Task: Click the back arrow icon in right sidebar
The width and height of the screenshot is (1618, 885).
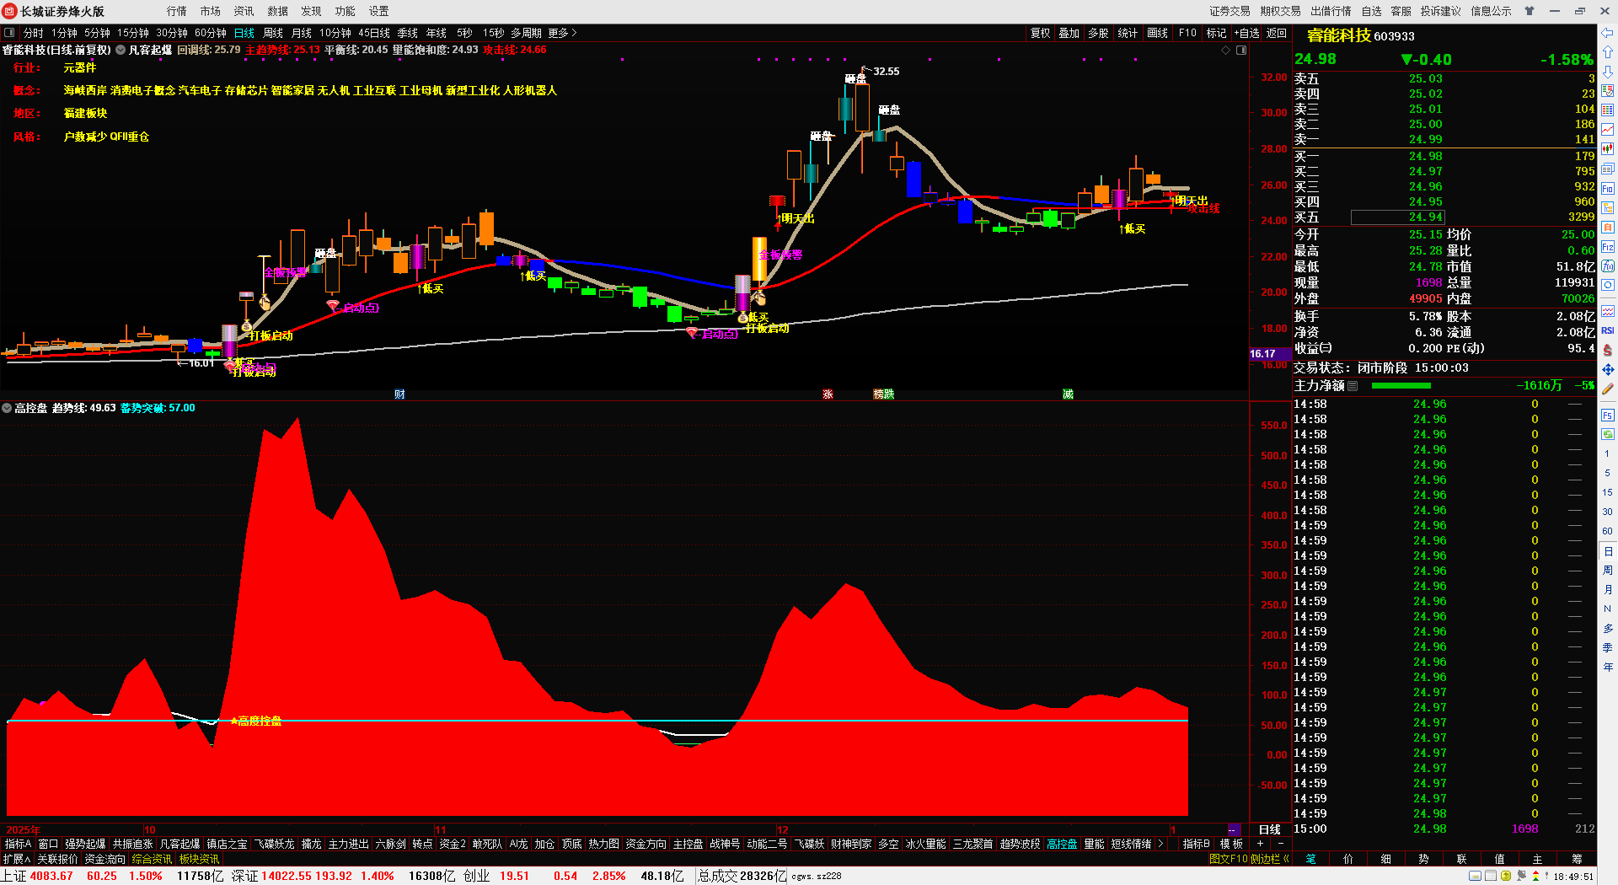Action: point(1607,33)
